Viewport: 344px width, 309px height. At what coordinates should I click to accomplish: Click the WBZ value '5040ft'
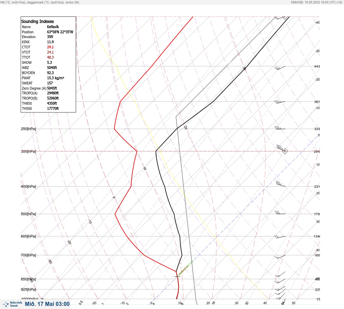point(52,68)
